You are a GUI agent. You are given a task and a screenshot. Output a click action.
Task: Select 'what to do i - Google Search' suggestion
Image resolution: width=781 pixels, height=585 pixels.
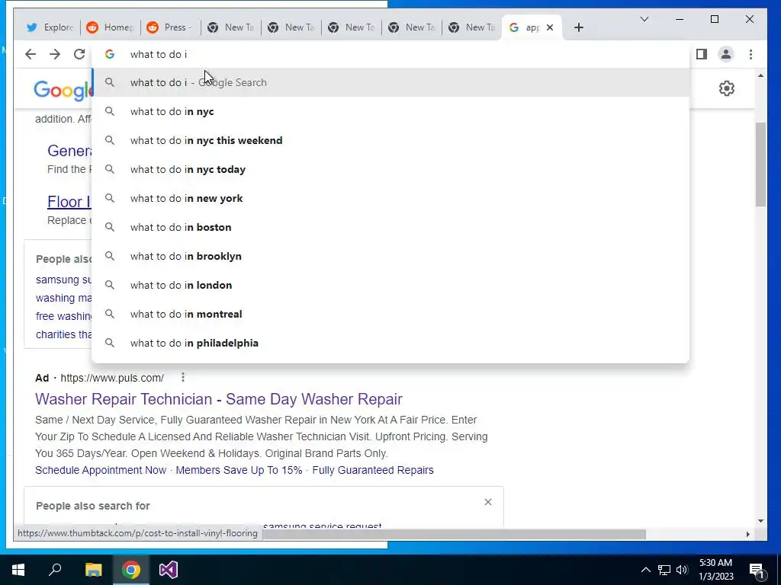pyautogui.click(x=390, y=82)
